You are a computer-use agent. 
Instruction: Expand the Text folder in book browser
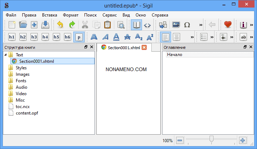(x=5, y=55)
